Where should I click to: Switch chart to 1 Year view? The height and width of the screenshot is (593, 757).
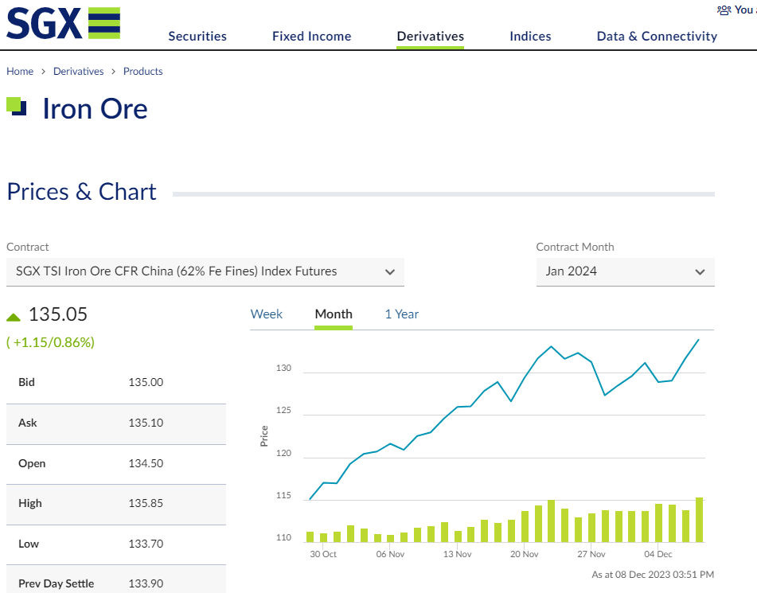point(402,314)
